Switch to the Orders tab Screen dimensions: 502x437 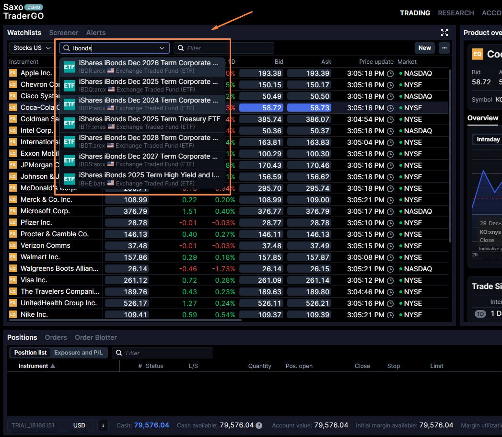(56, 337)
